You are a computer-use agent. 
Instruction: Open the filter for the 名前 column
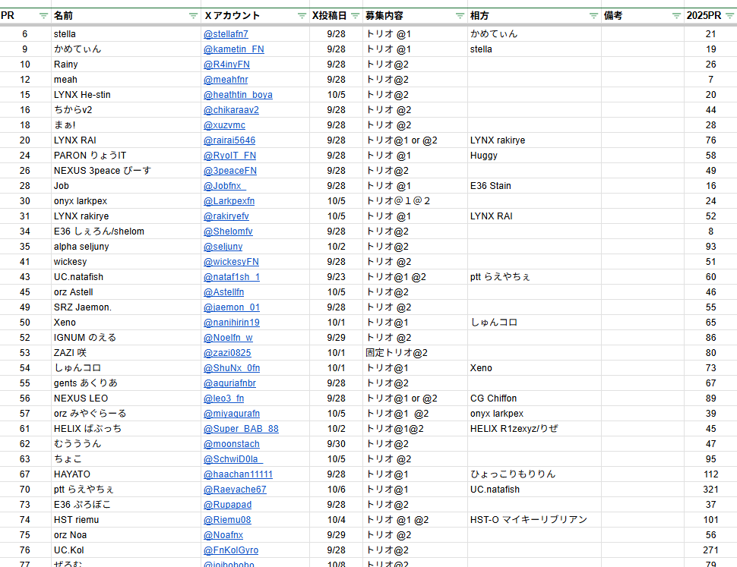pos(193,16)
